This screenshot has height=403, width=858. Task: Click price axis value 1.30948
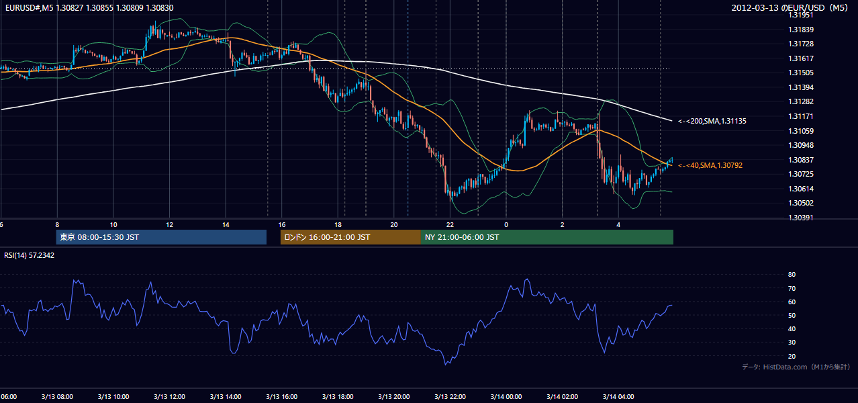pyautogui.click(x=801, y=145)
